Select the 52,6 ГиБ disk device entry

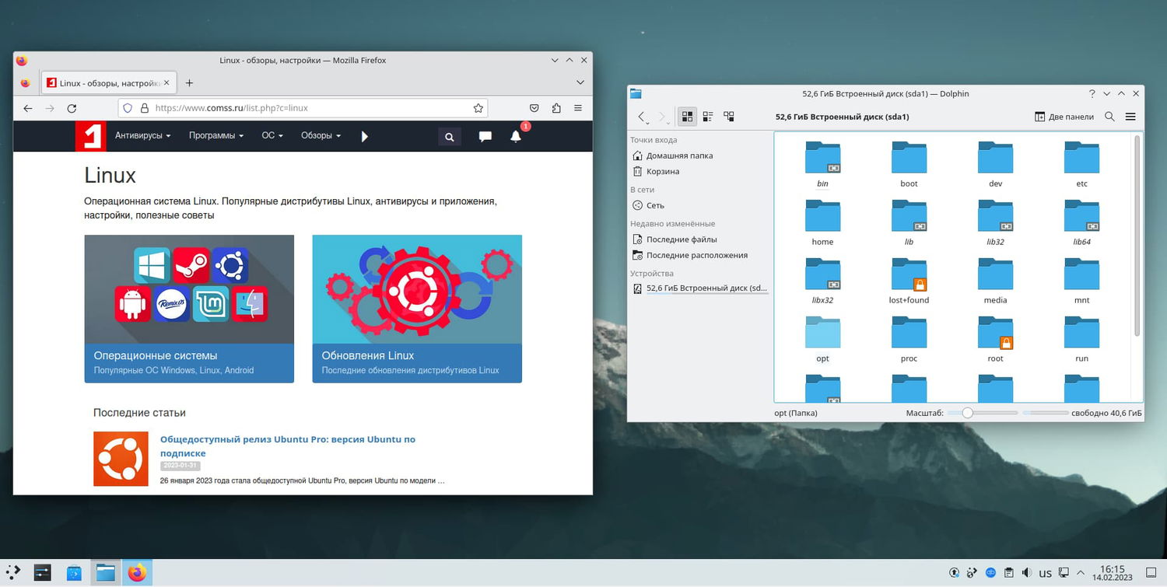click(x=699, y=288)
